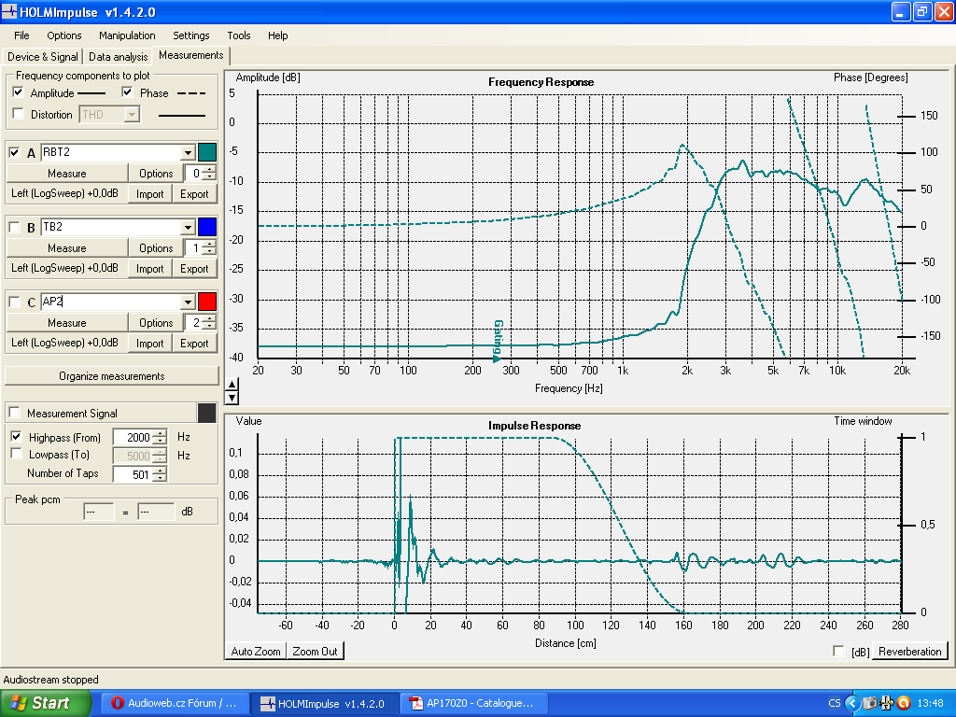The height and width of the screenshot is (717, 956).
Task: Switch to the Data analysis tab
Action: pos(119,57)
